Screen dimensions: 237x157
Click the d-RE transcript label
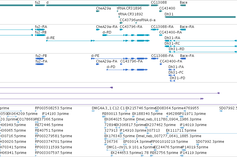tap(50, 38)
